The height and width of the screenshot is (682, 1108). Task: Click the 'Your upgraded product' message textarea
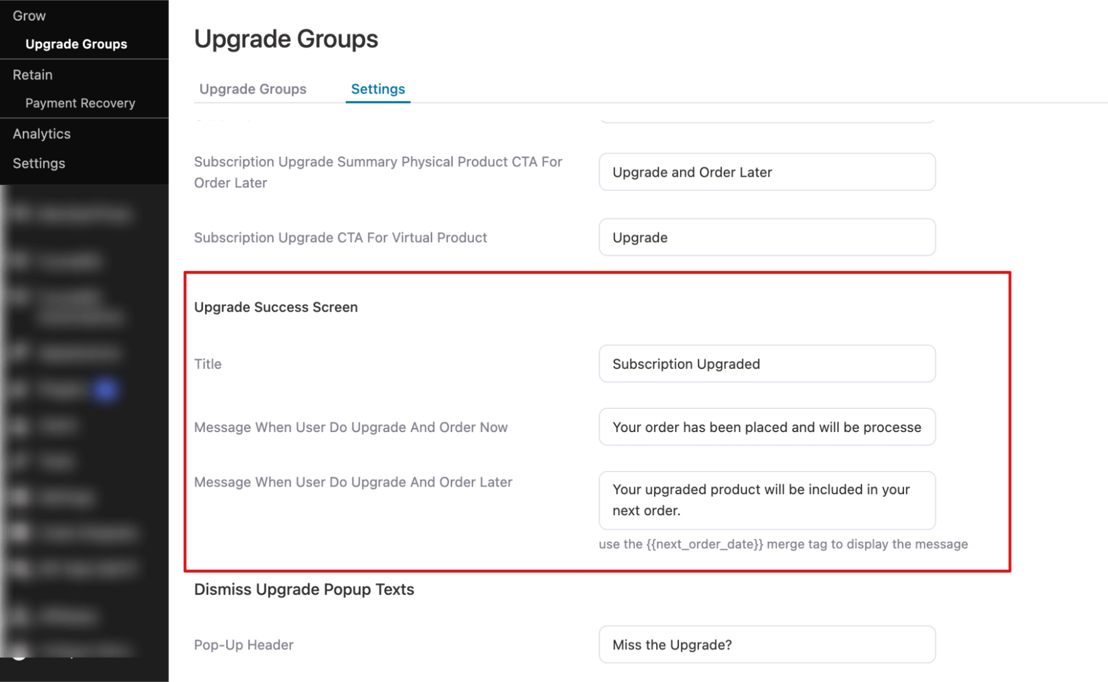point(767,500)
